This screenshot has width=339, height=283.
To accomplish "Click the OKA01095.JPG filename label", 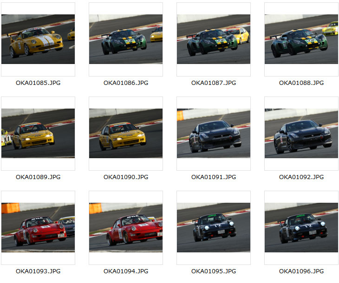I will pyautogui.click(x=214, y=271).
